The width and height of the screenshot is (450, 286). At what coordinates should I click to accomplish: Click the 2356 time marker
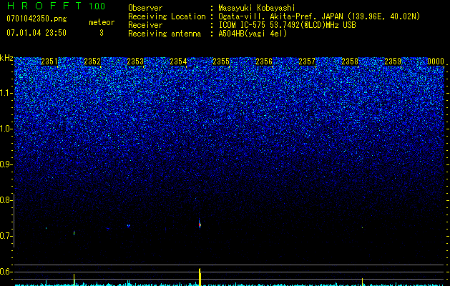pos(264,61)
